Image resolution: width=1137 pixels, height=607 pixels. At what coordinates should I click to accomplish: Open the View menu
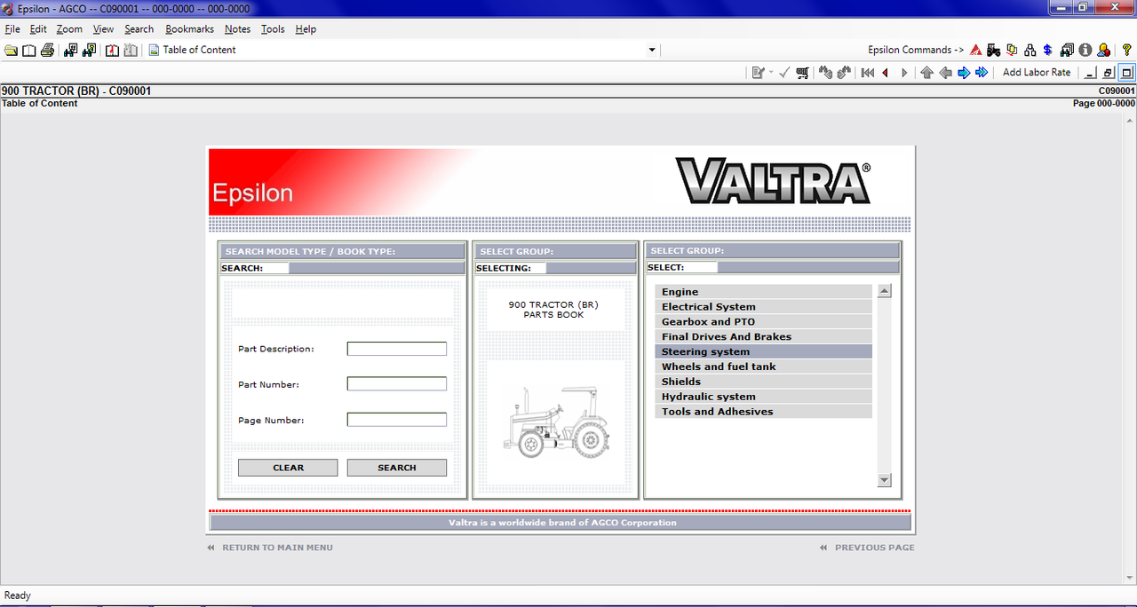103,29
